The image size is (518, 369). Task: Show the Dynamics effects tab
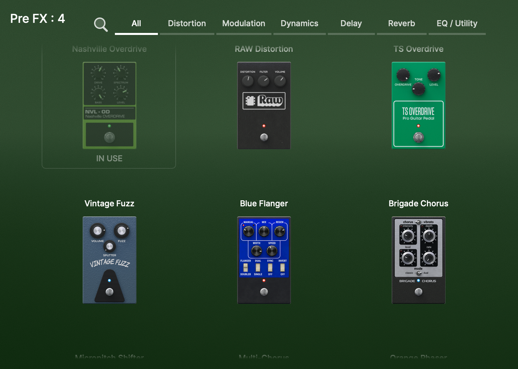pyautogui.click(x=299, y=24)
